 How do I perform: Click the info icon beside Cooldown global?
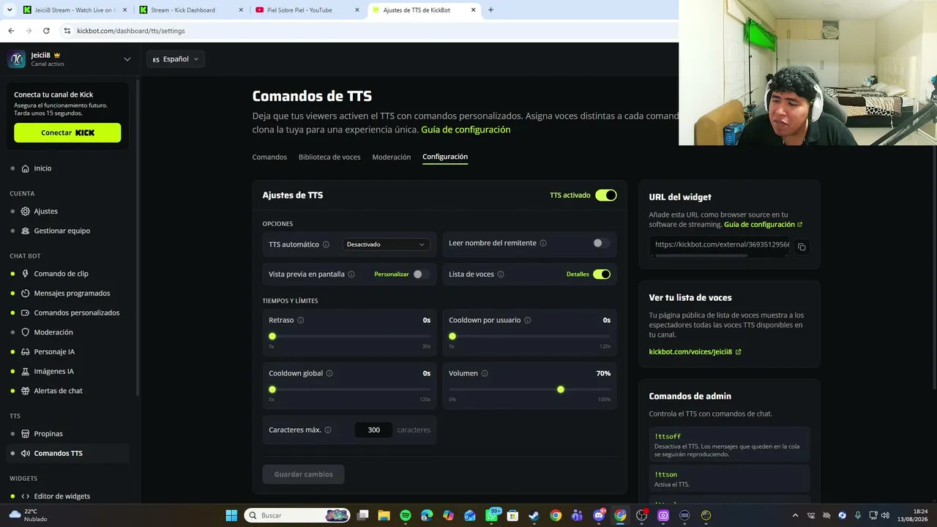(329, 373)
